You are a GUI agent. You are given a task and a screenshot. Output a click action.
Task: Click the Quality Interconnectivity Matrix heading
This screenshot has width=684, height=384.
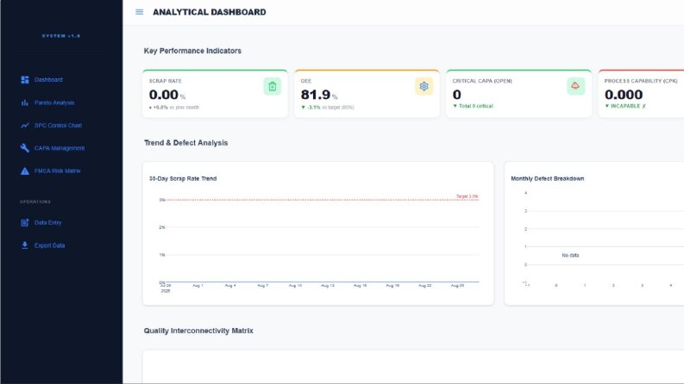pyautogui.click(x=198, y=331)
